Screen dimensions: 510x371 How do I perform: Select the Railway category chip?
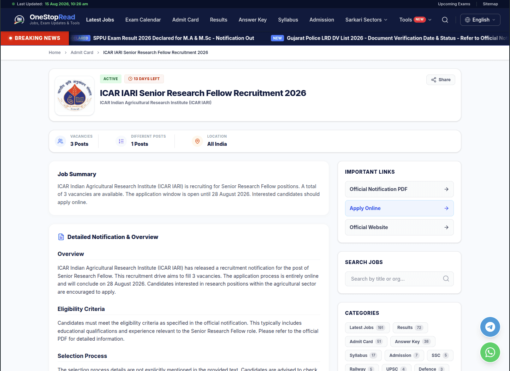click(x=362, y=368)
